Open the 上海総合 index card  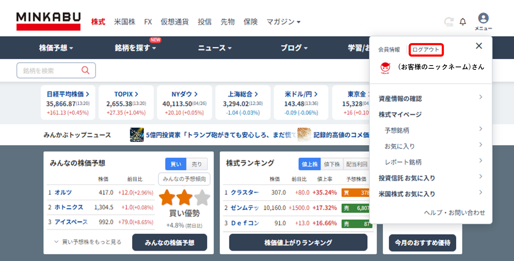pos(243,103)
